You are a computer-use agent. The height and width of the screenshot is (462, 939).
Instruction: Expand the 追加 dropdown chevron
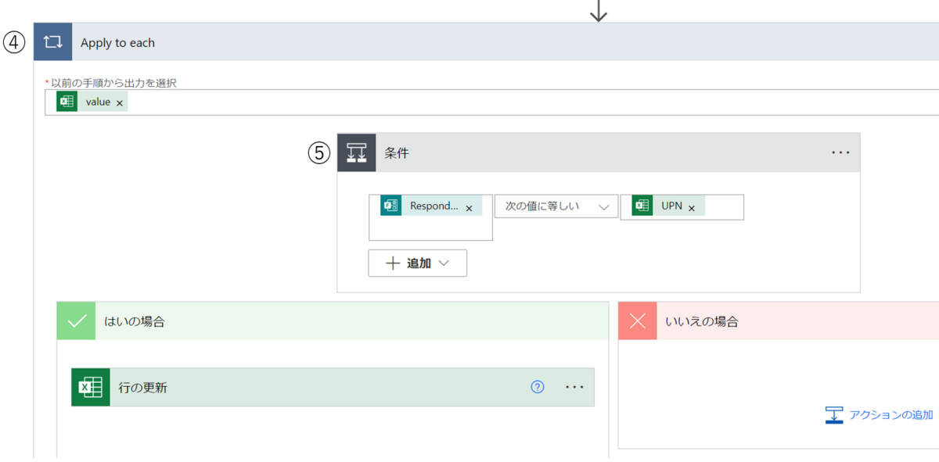tap(444, 263)
